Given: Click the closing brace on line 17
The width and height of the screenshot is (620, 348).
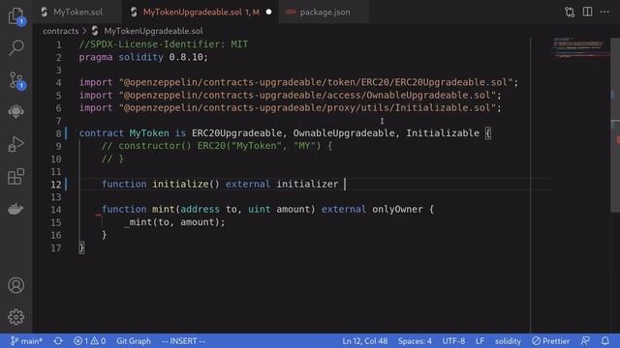Looking at the screenshot, I should pyautogui.click(x=81, y=247).
